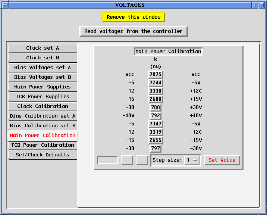Open the Clock set A tab
267x215 pixels.
coord(43,48)
